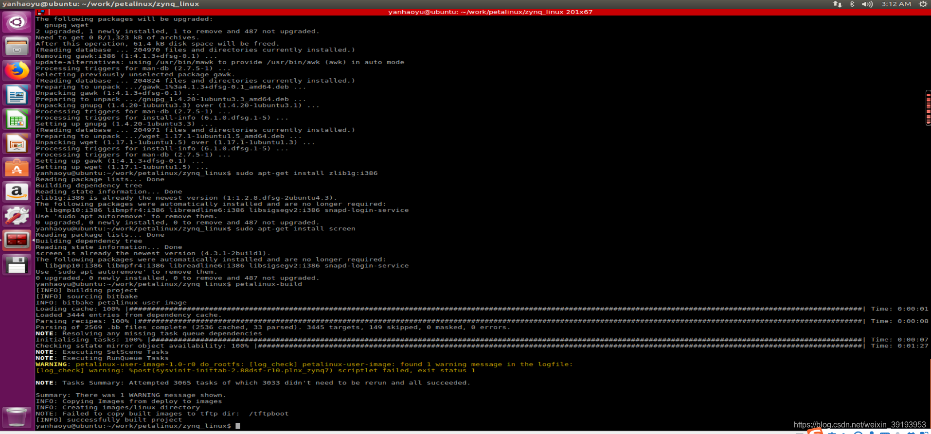The height and width of the screenshot is (434, 931).
Task: Click the floppy disk icon in dock
Action: pos(17,265)
